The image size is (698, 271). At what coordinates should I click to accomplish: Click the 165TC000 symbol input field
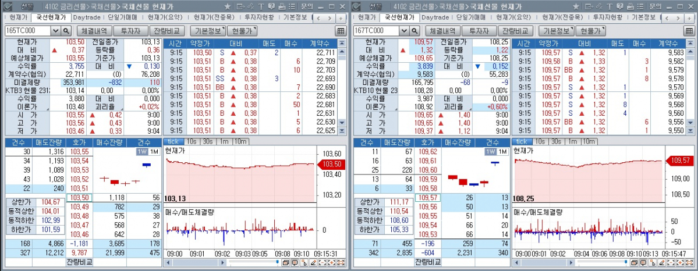(x=28, y=31)
